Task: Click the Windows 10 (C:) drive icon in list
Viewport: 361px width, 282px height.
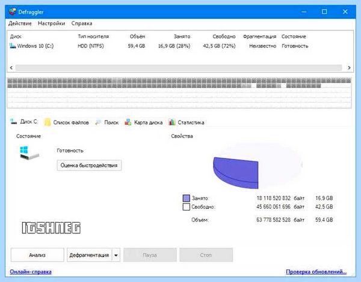Action: (13, 46)
